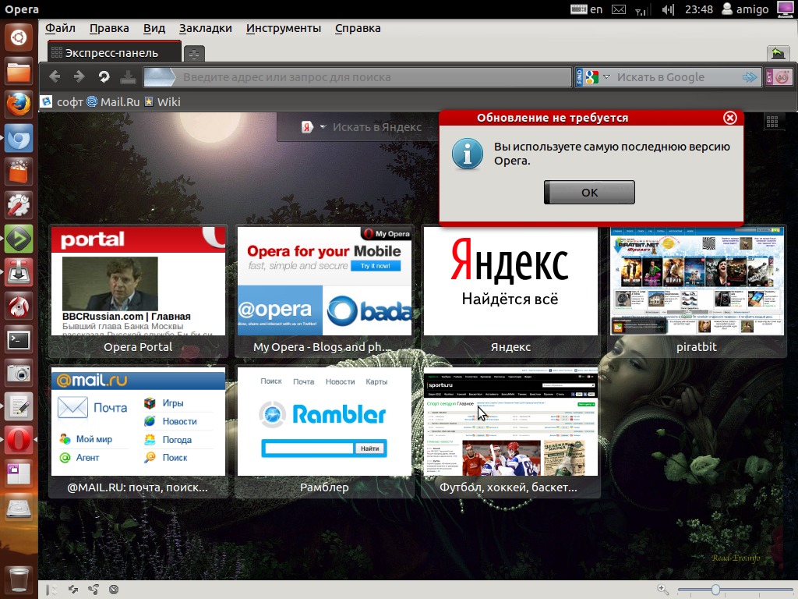Click the 'Искать в Яндекс' Speed Dial search field
This screenshot has width=798, height=599.
(377, 127)
